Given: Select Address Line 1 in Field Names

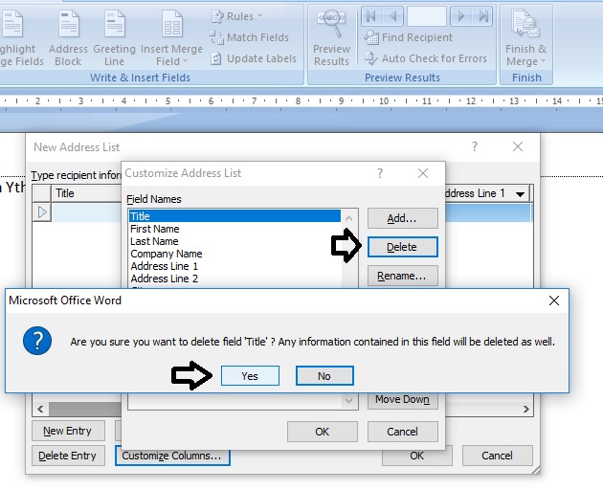Looking at the screenshot, I should tap(234, 266).
